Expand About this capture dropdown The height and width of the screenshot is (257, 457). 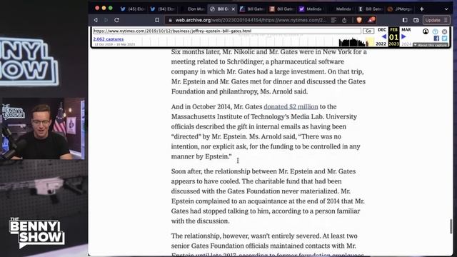431,45
